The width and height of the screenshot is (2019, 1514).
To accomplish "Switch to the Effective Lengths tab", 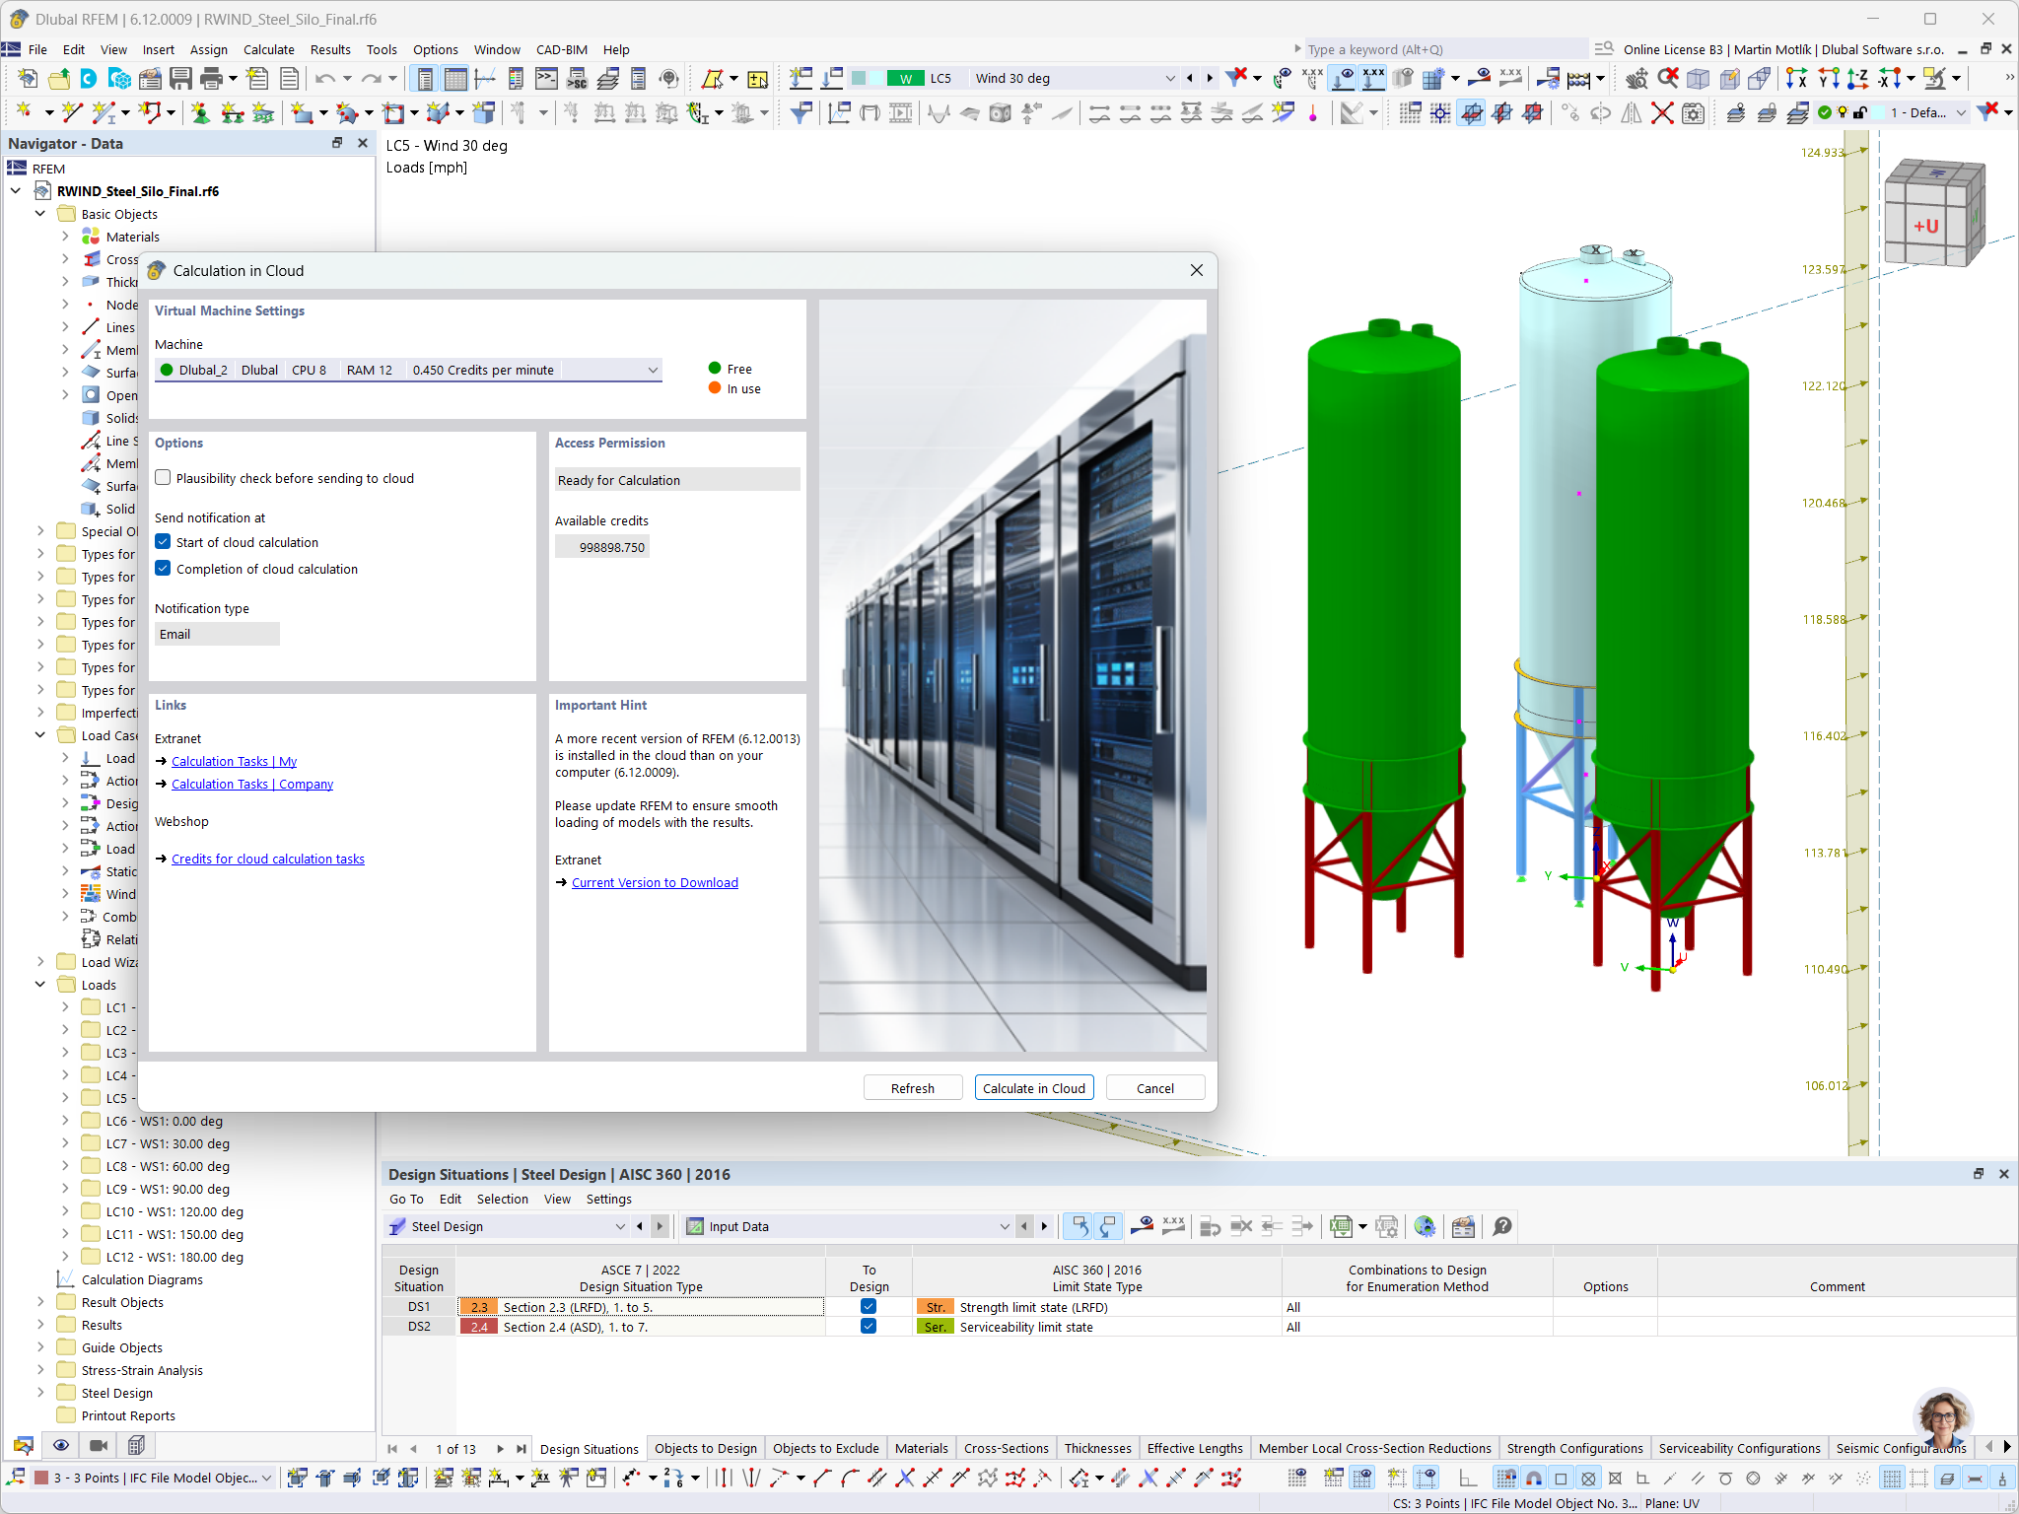I will [1195, 1448].
